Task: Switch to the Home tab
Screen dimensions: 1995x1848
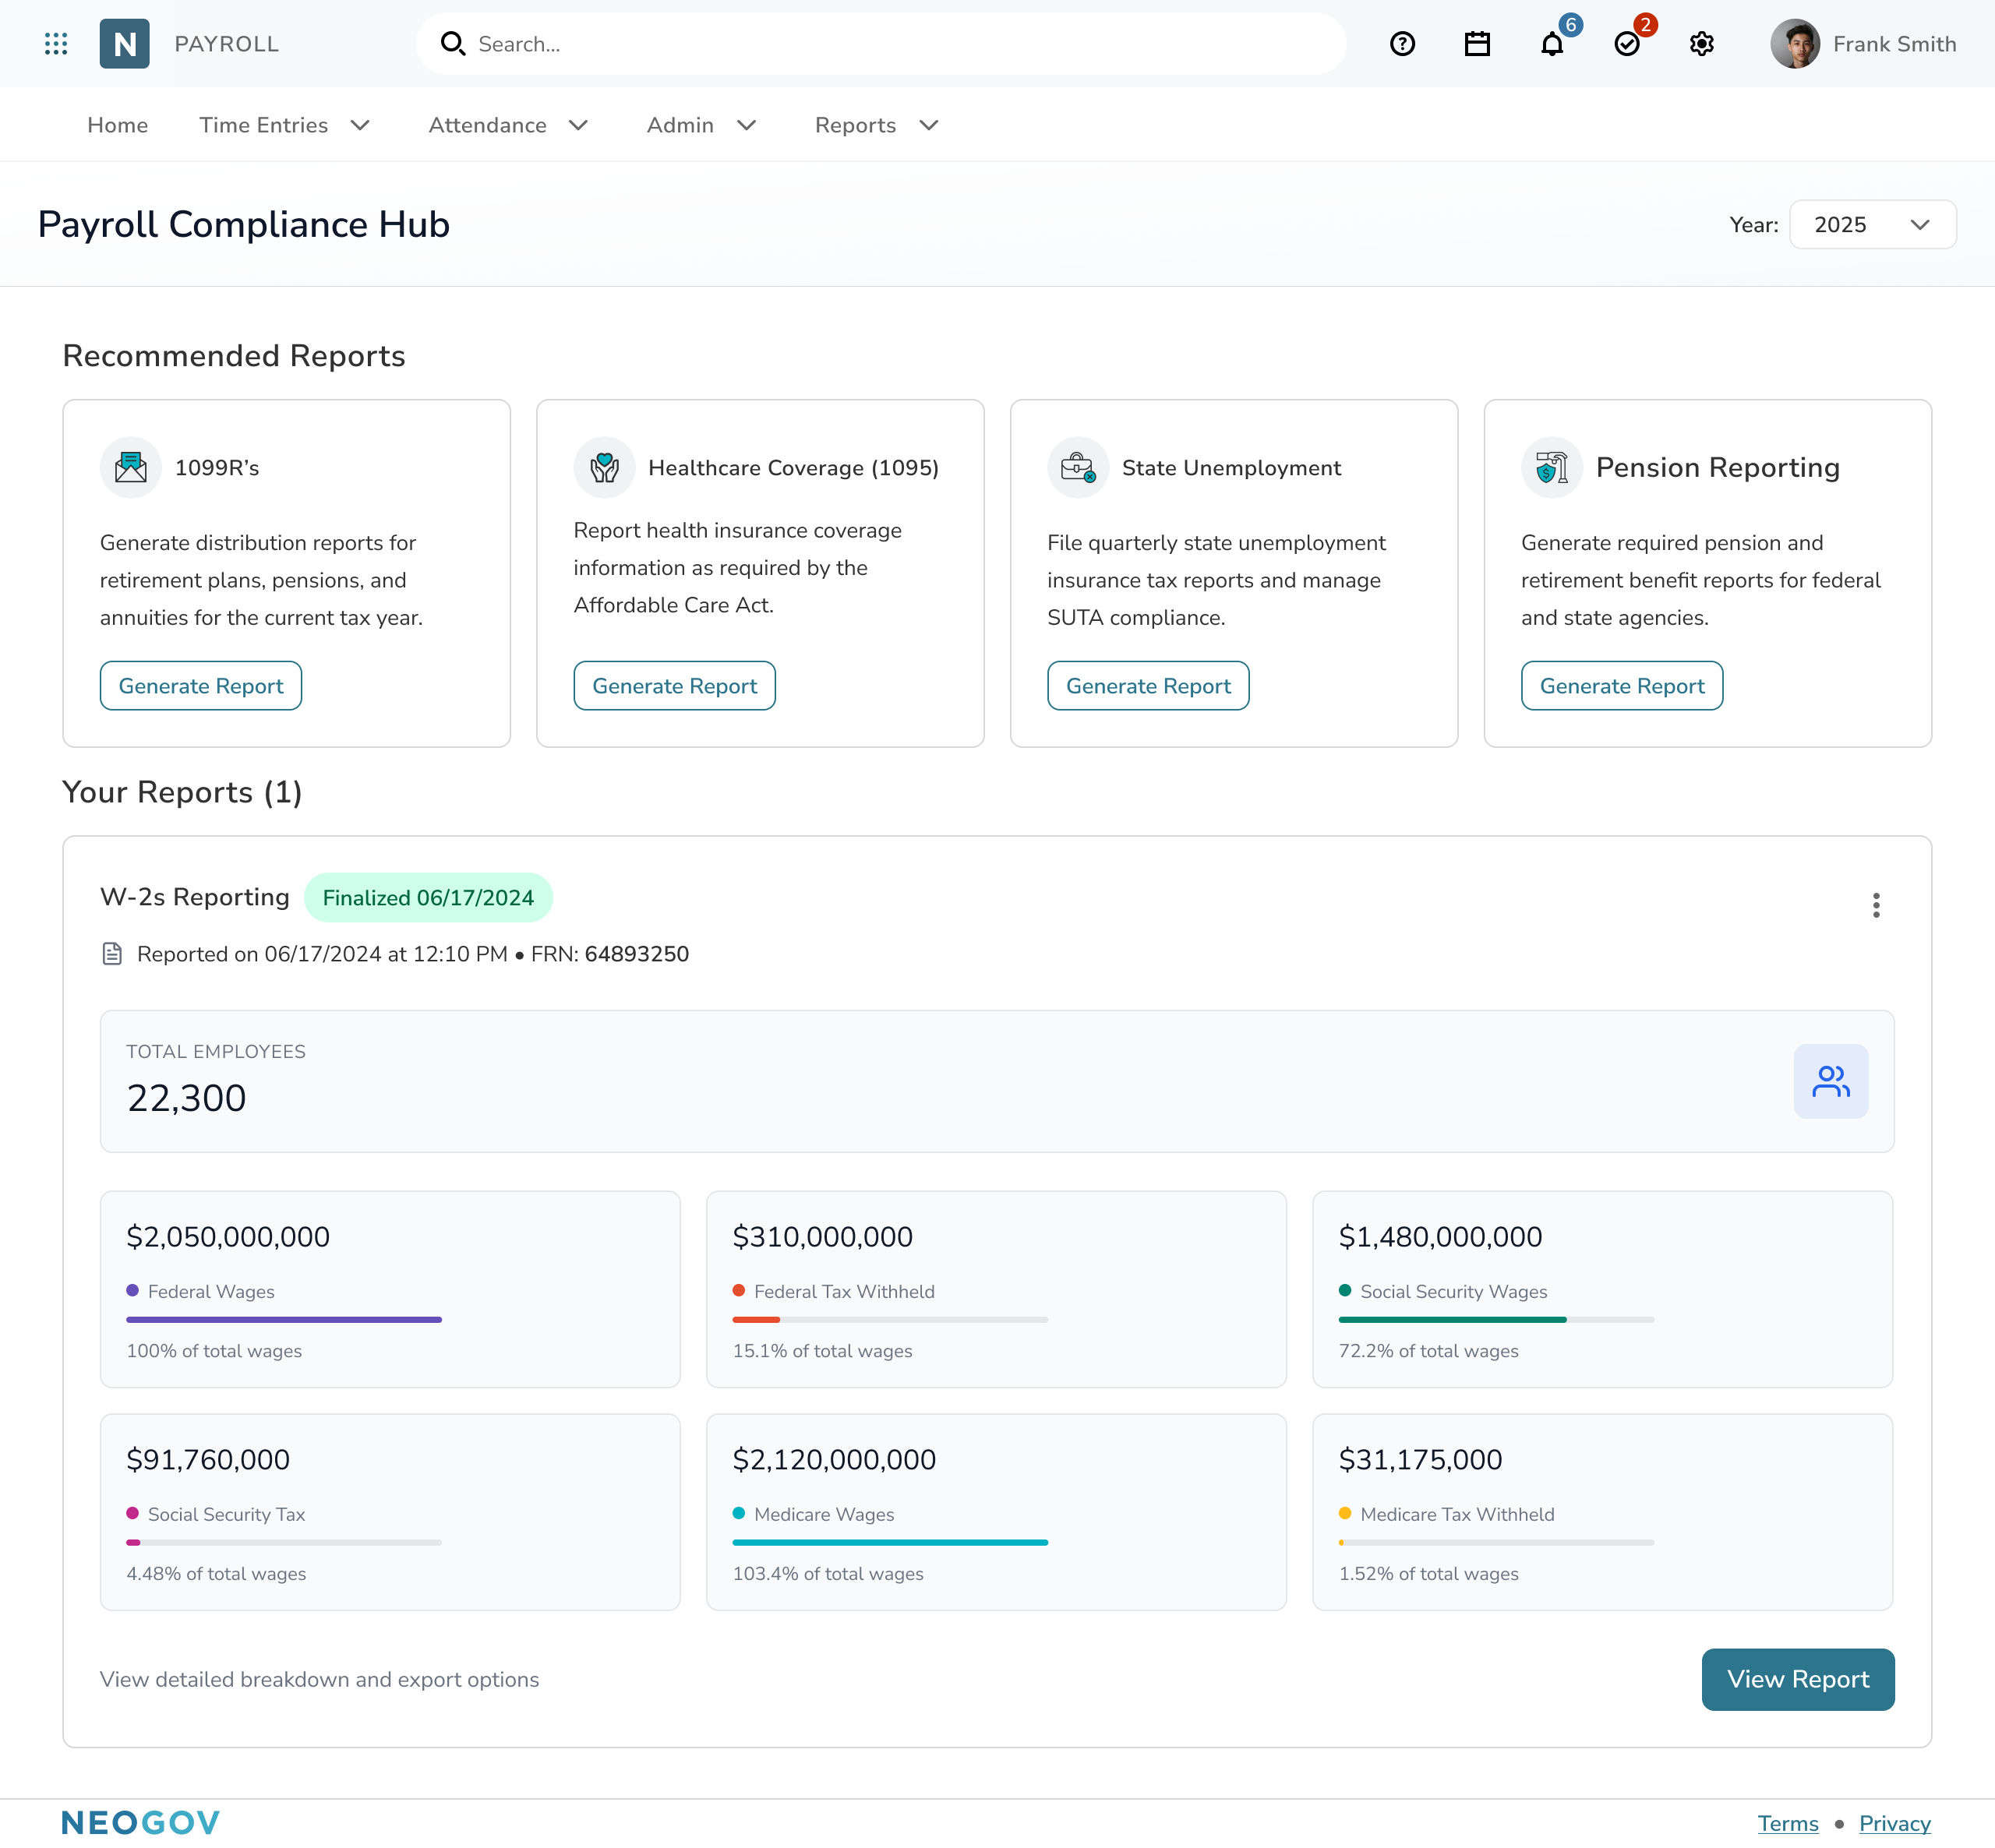Action: (x=117, y=124)
